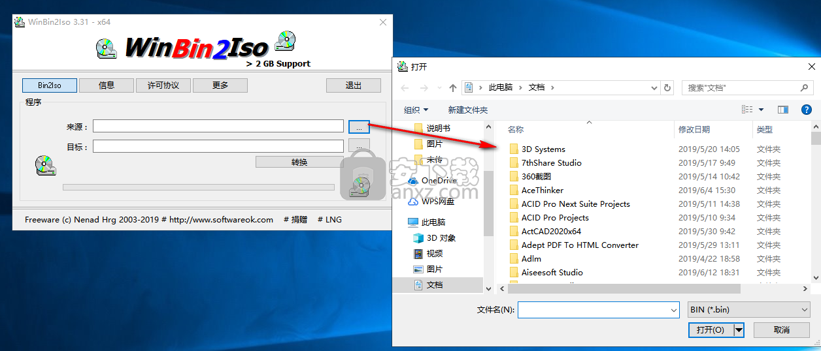
Task: Open the 信息 tab
Action: coord(107,85)
